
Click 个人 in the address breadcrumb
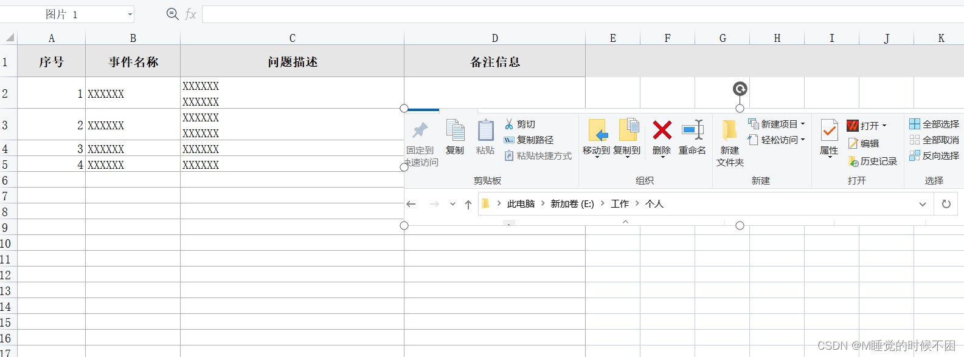pos(654,204)
